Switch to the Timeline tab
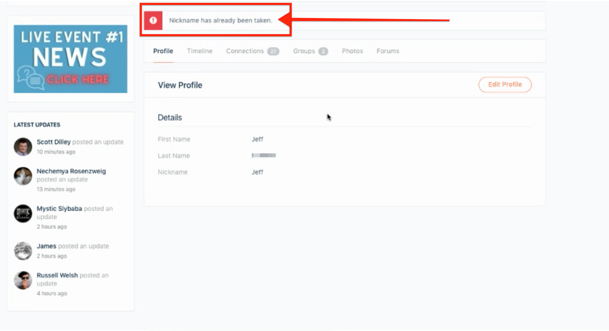 [200, 51]
